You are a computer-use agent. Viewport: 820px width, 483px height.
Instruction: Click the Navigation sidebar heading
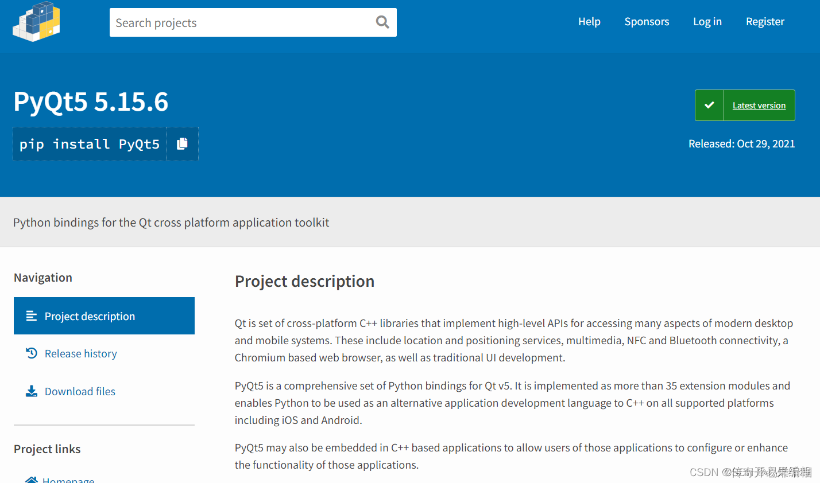point(43,278)
